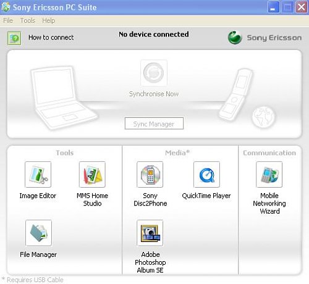309x284 pixels.
Task: Open QuickTime Player icon
Action: pos(206,174)
